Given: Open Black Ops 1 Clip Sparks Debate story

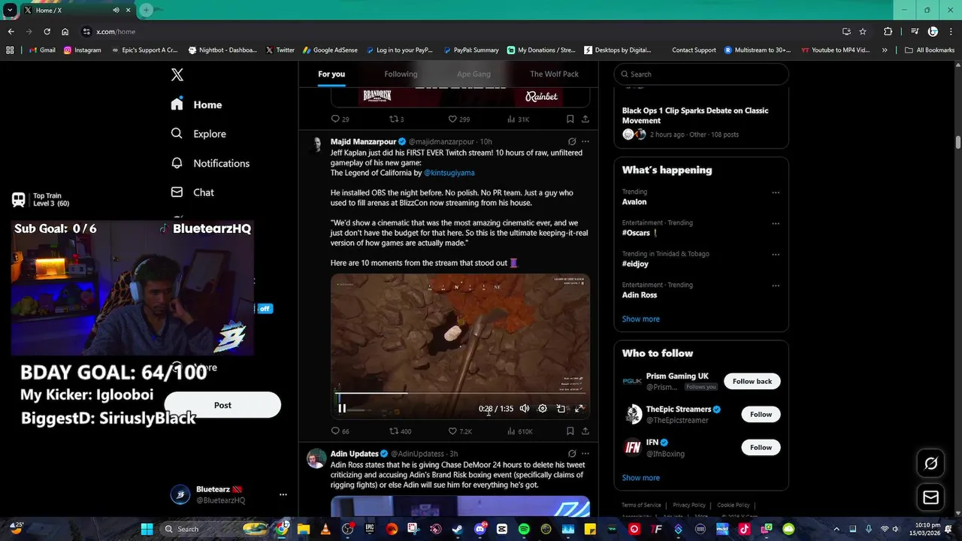Looking at the screenshot, I should [x=694, y=116].
